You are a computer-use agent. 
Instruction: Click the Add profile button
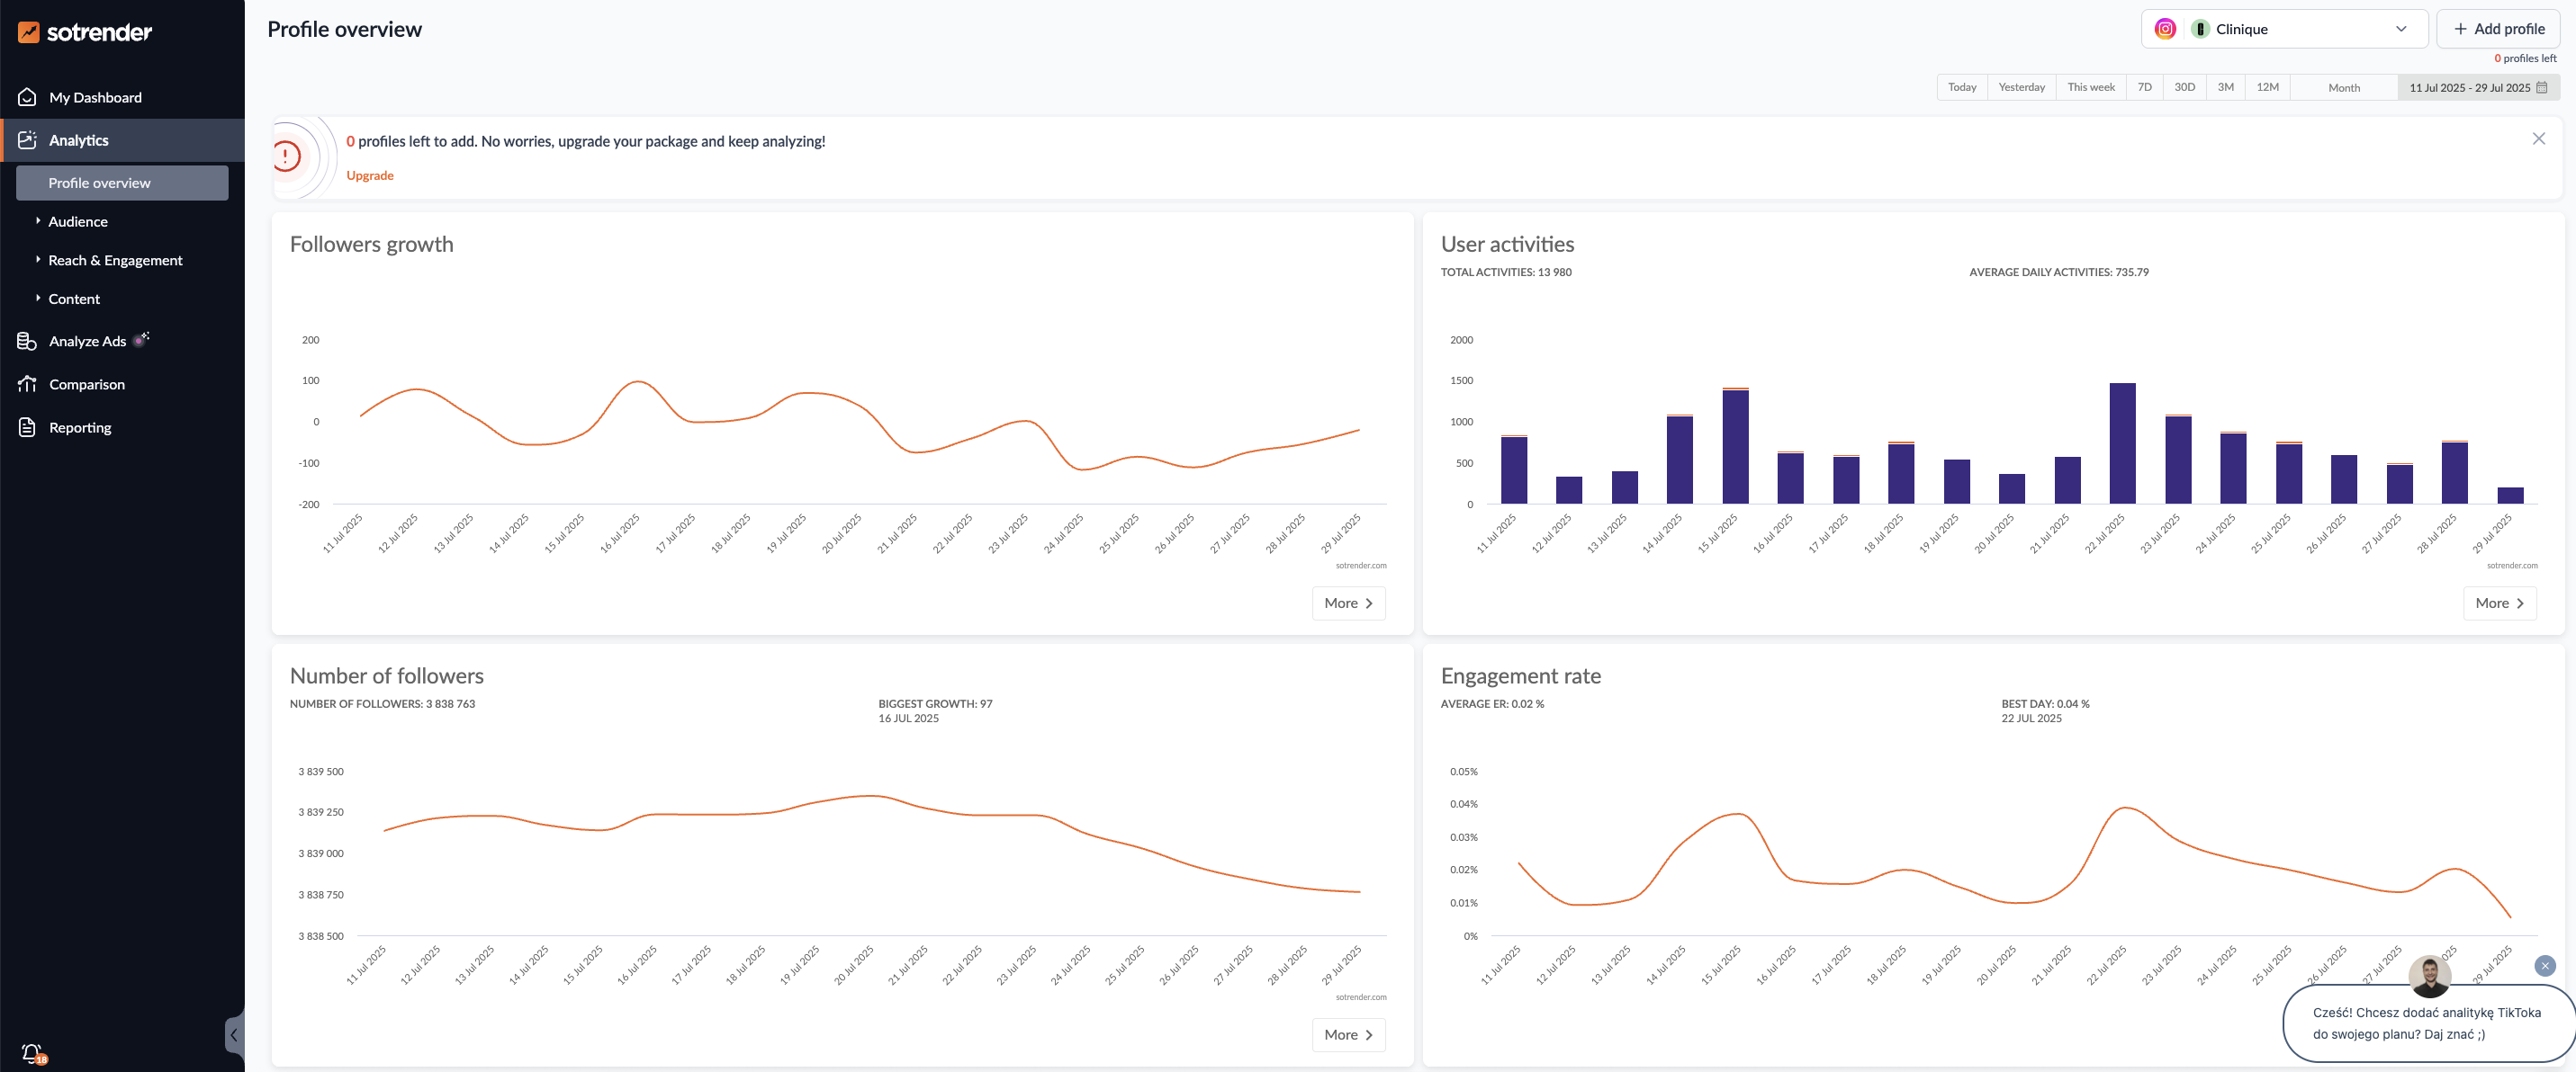2497,29
